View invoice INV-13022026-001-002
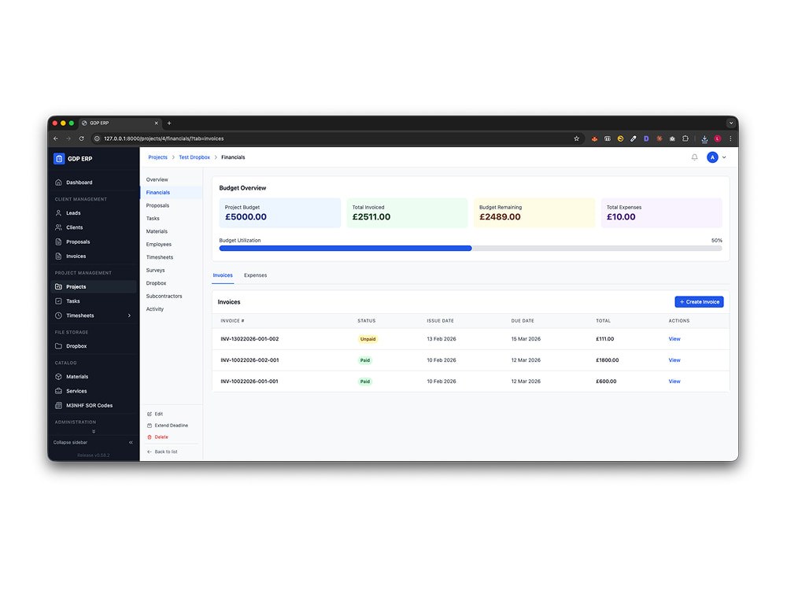The image size is (787, 590). [x=674, y=339]
